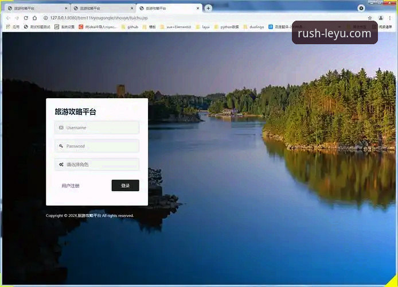Image resolution: width=398 pixels, height=287 pixels.
Task: Click the key icon in Password field
Action: click(61, 146)
